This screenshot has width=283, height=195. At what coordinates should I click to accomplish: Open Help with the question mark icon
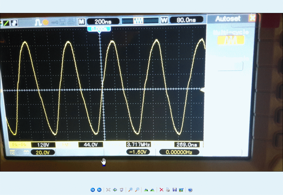tap(190, 190)
